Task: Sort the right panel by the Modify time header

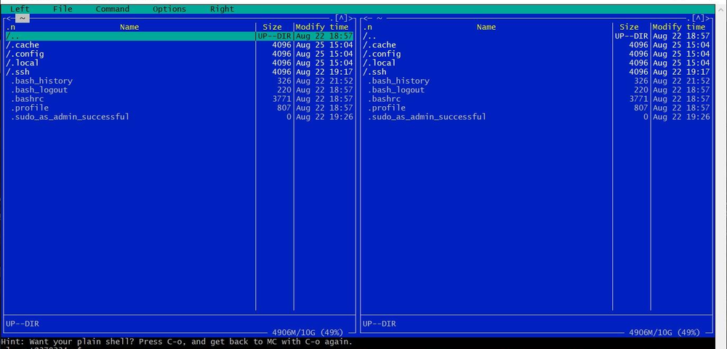Action: [679, 27]
